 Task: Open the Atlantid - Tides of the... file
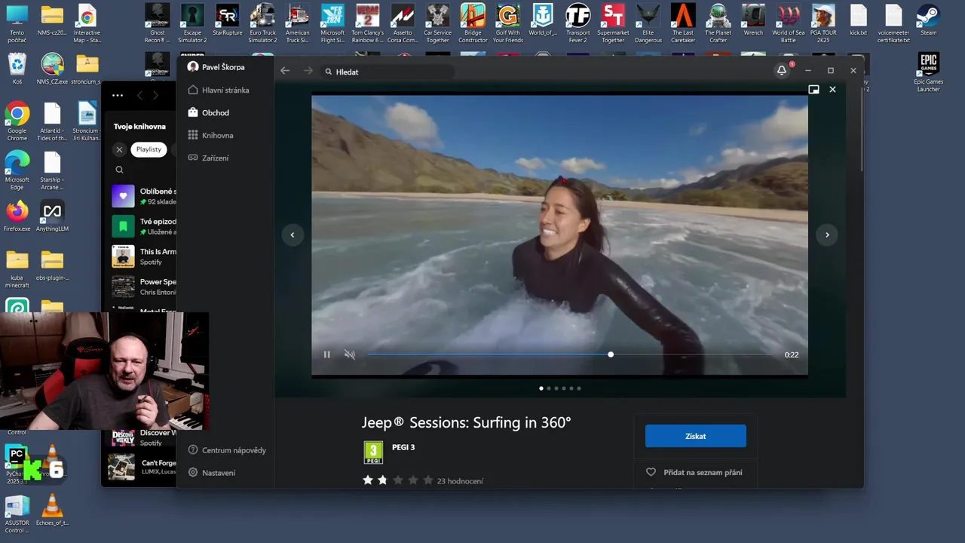tap(52, 121)
